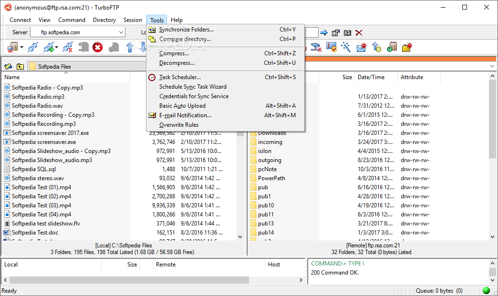This screenshot has width=498, height=296.
Task: Select the incoming remote folder
Action: coord(270,142)
